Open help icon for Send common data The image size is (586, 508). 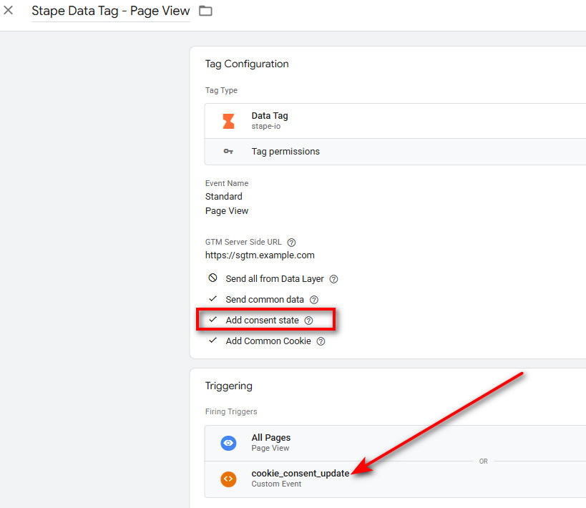click(314, 300)
